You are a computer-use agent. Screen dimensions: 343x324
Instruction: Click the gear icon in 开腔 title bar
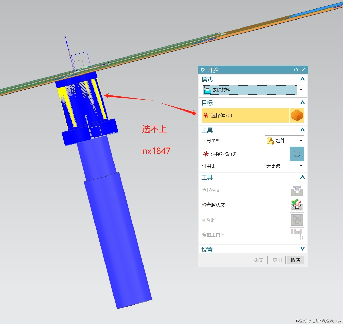[x=203, y=70]
